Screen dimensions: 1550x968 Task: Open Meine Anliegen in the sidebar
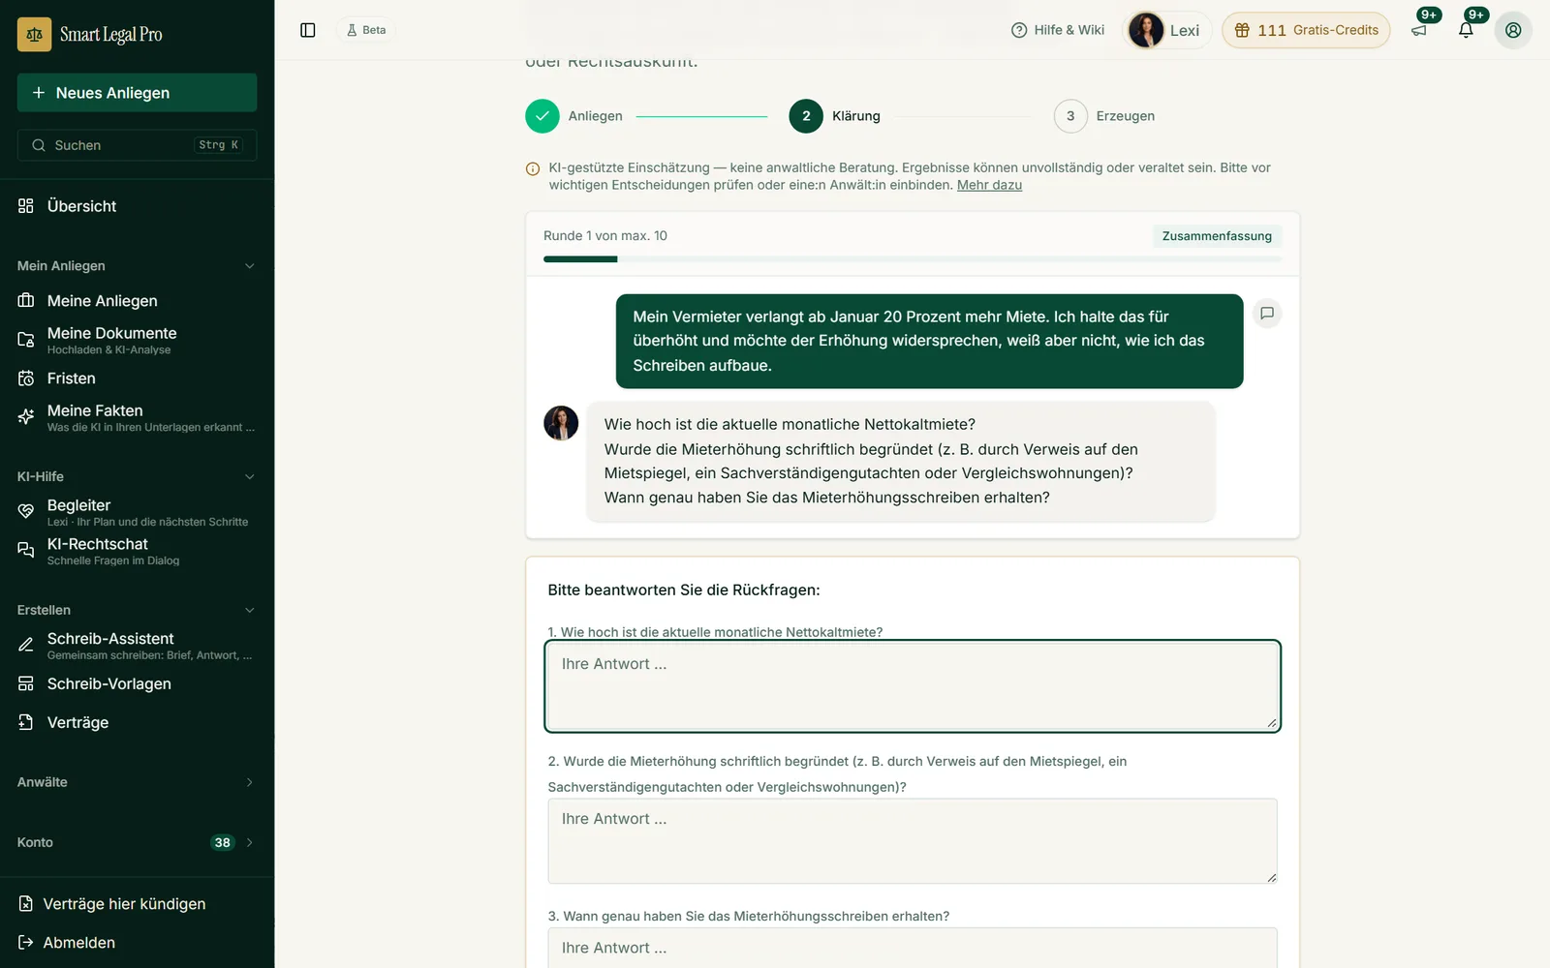tap(137, 301)
